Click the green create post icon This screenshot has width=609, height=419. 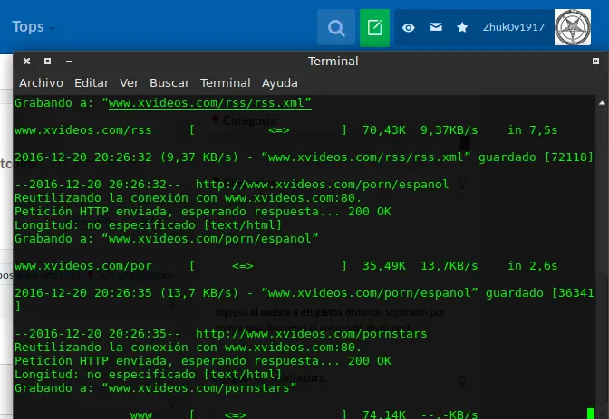coord(374,28)
